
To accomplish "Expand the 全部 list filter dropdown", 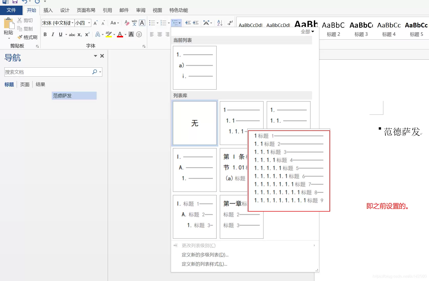I will point(307,32).
